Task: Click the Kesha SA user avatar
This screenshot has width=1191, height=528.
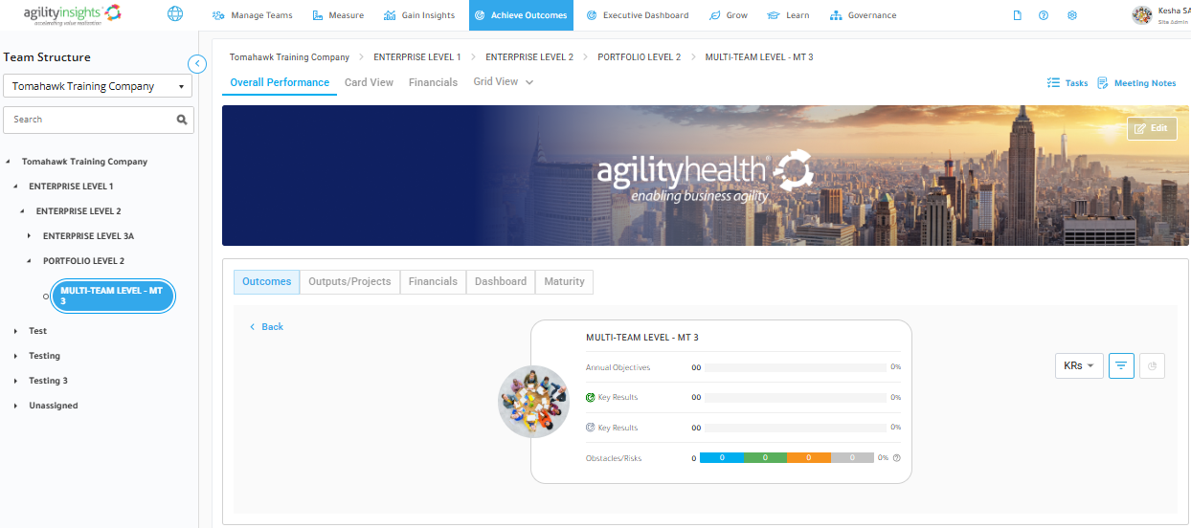Action: pyautogui.click(x=1142, y=15)
